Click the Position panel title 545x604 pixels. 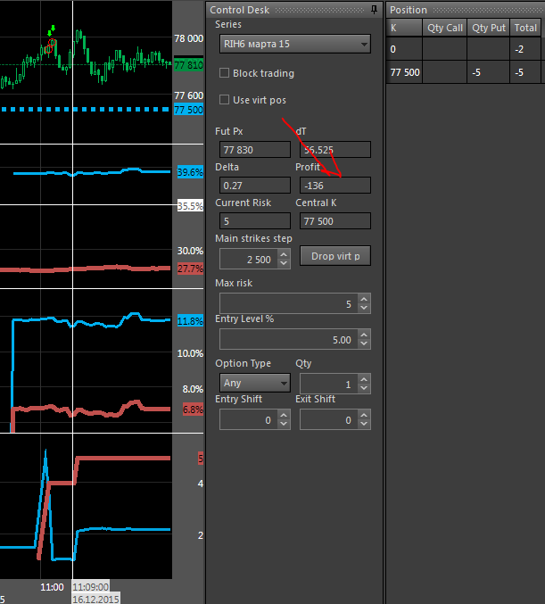(x=409, y=10)
